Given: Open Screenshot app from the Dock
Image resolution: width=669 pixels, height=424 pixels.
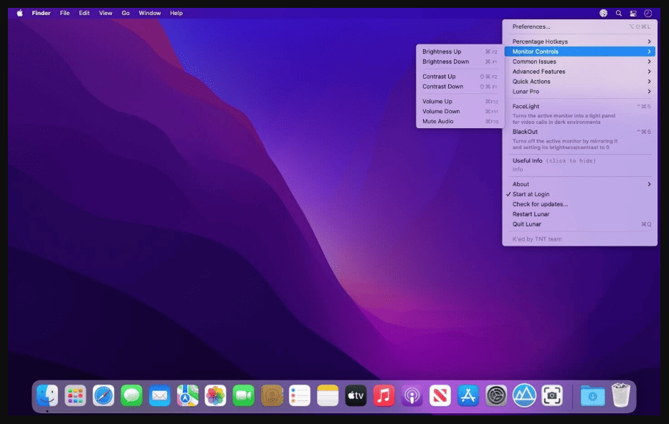Looking at the screenshot, I should click(x=552, y=395).
